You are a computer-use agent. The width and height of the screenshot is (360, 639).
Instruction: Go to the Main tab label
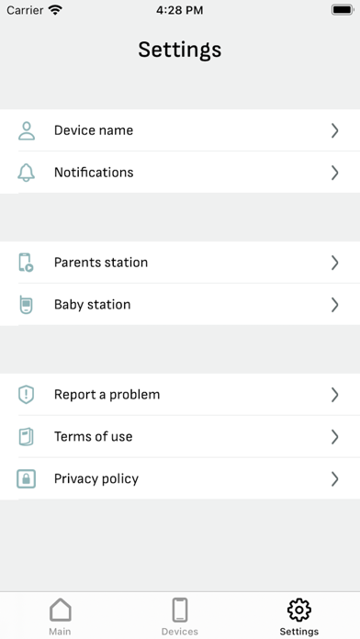click(x=60, y=632)
